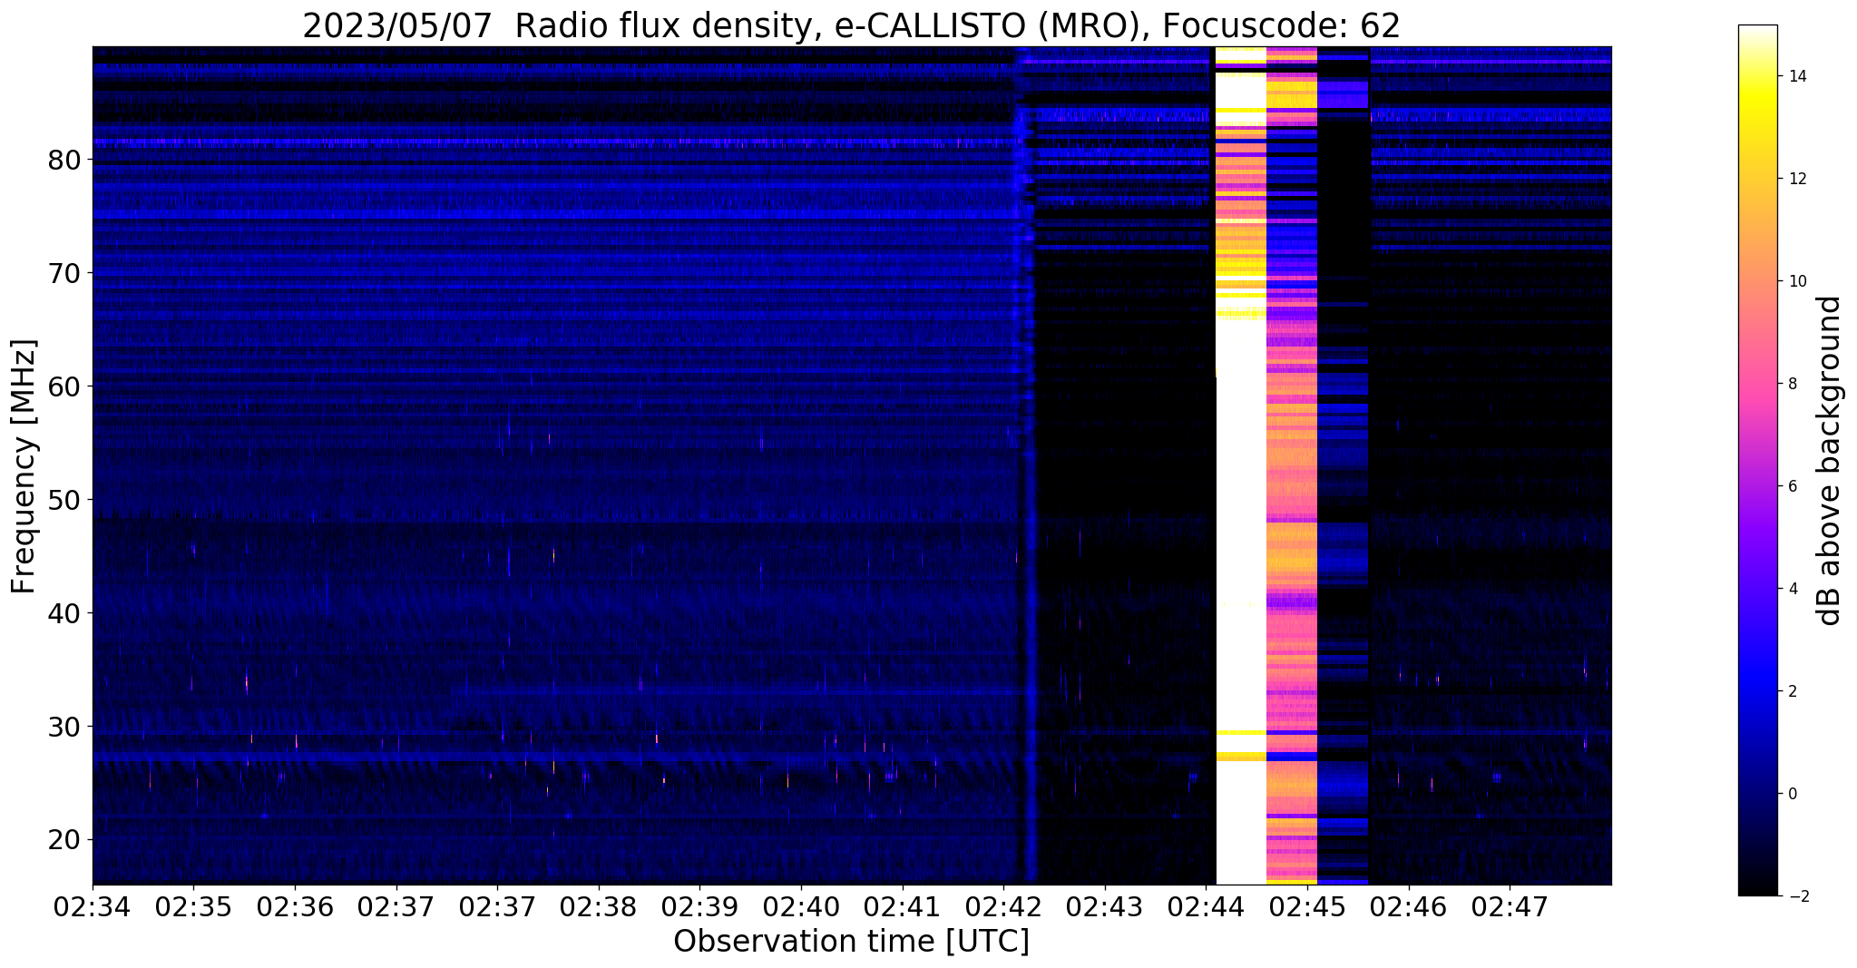Click the 20 MHz tick label
Screen dimensions: 1857x968
click(x=64, y=840)
